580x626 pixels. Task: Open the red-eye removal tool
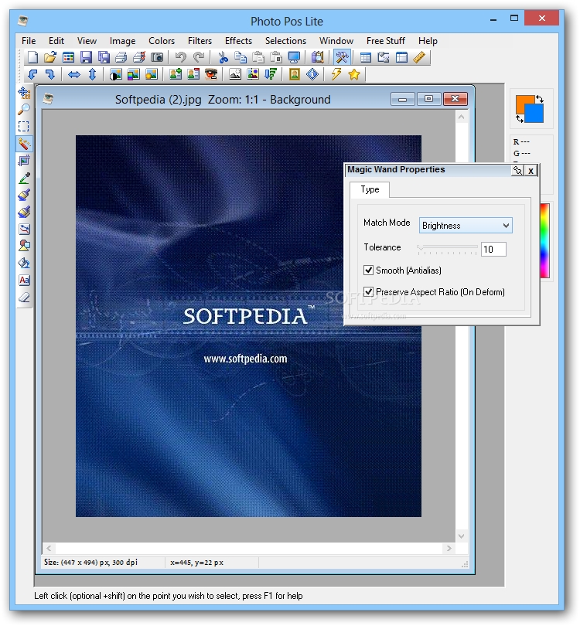click(211, 74)
